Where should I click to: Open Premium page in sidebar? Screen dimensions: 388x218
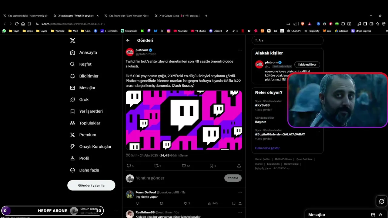(83, 135)
